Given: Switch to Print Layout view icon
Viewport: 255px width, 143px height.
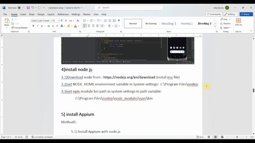Looking at the screenshot, I should point(215,137).
